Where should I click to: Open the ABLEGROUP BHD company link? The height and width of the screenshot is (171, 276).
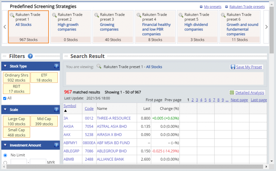pos(112,151)
